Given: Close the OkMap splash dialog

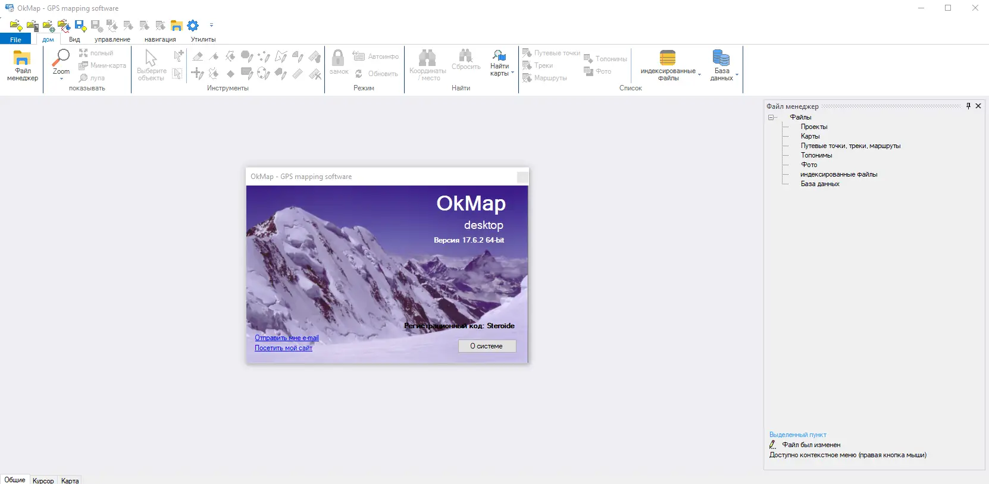Looking at the screenshot, I should coord(522,177).
